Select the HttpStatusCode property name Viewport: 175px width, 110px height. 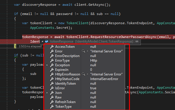(67, 79)
